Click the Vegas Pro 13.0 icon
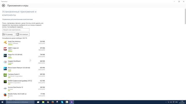This screenshot has width=186, height=104. pyautogui.click(x=5, y=55)
